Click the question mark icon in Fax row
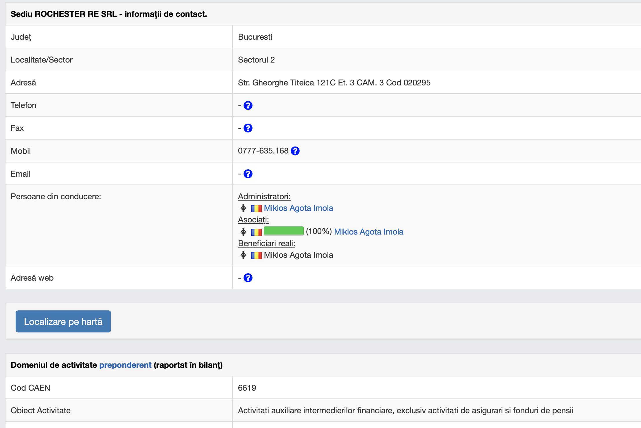The height and width of the screenshot is (428, 641). point(248,128)
